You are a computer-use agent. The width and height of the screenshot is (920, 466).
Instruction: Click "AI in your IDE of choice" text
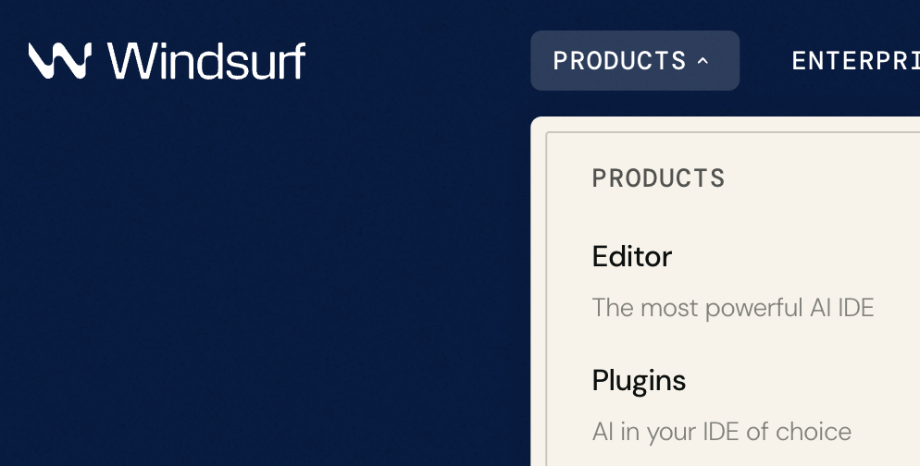[x=722, y=432]
